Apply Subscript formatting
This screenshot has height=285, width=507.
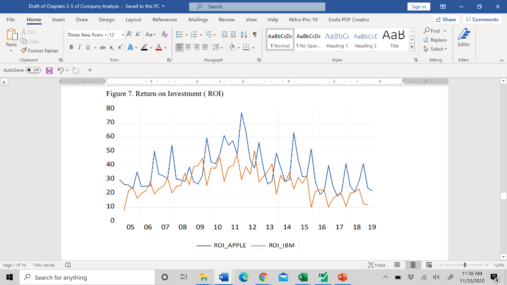(111, 47)
